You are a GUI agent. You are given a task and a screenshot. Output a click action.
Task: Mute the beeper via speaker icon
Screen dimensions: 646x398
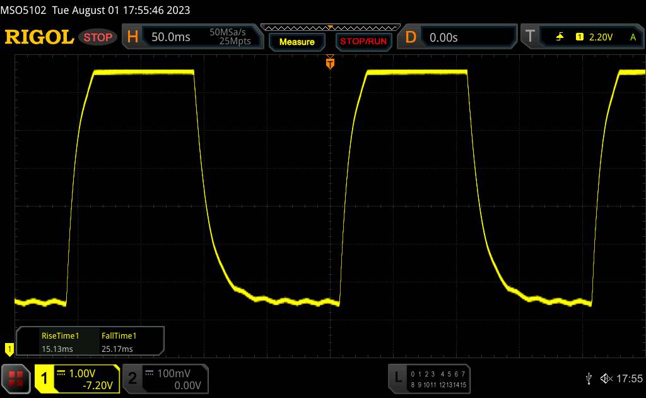pyautogui.click(x=606, y=378)
